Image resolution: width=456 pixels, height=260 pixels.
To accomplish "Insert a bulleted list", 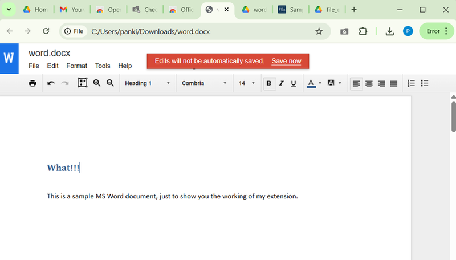I will [x=425, y=83].
